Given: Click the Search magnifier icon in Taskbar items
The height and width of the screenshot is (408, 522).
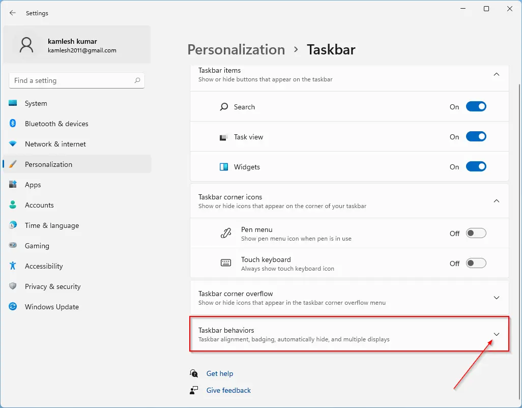Looking at the screenshot, I should click(224, 107).
